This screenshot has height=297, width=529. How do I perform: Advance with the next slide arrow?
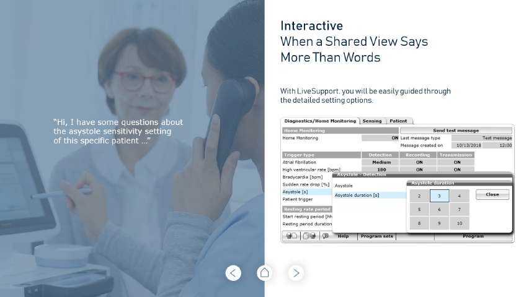click(x=296, y=272)
